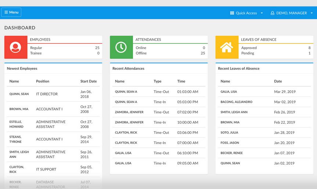Select SOTO, JULIA leave row
This screenshot has width=317, height=189.
coord(264,133)
